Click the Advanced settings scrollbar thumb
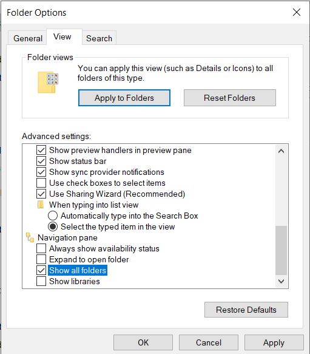 click(281, 250)
